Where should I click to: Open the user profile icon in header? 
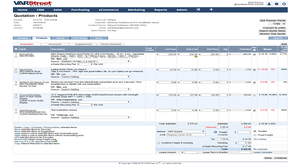tap(269, 4)
